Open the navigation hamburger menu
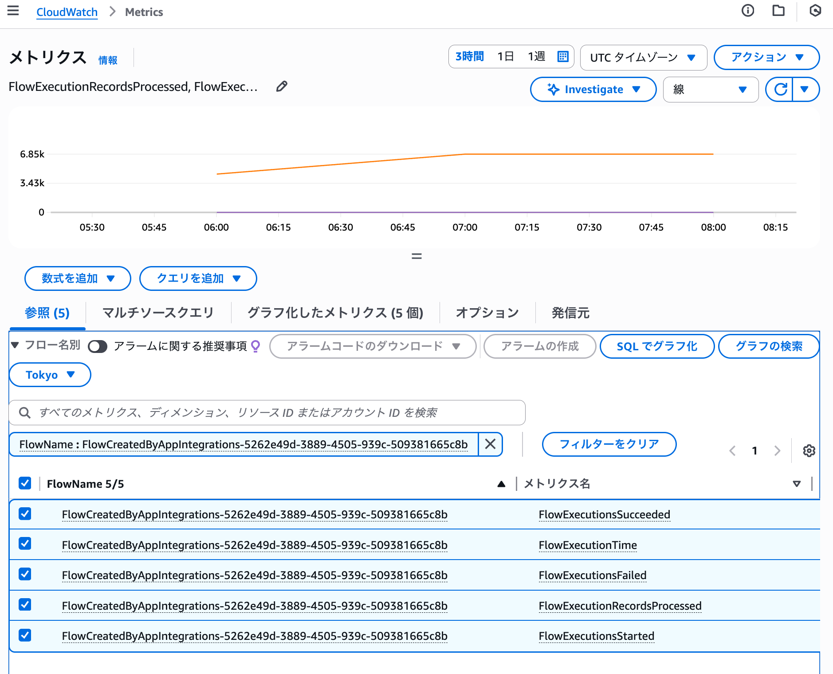Image resolution: width=833 pixels, height=674 pixels. [x=13, y=12]
